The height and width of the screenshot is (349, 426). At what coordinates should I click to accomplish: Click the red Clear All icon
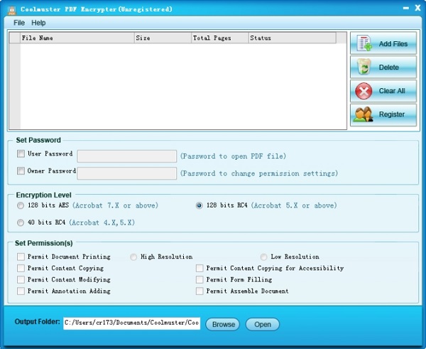click(x=364, y=91)
